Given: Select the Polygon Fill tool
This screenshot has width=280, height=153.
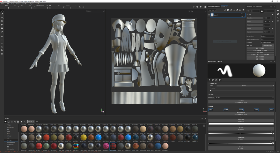Looking at the screenshot, I should coord(2,21).
